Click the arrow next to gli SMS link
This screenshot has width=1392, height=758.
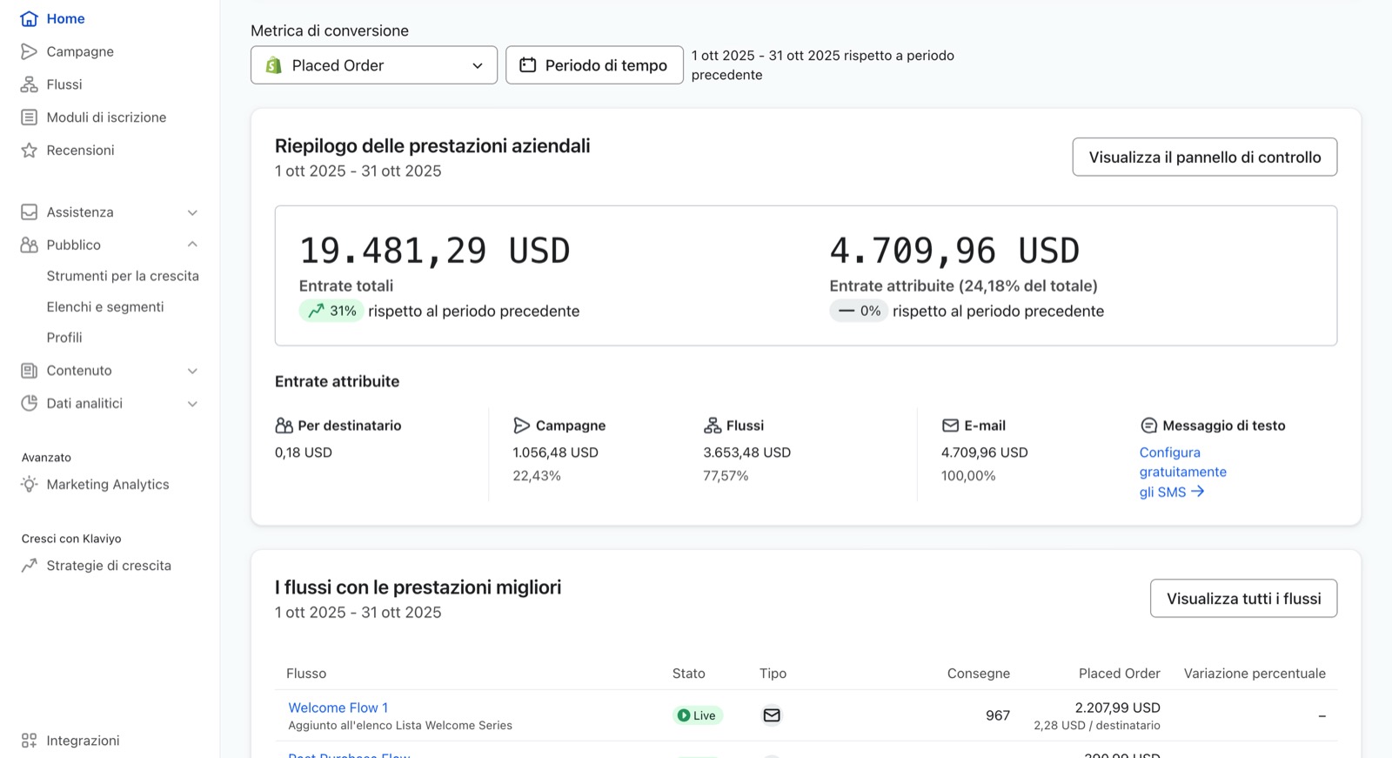click(1198, 492)
